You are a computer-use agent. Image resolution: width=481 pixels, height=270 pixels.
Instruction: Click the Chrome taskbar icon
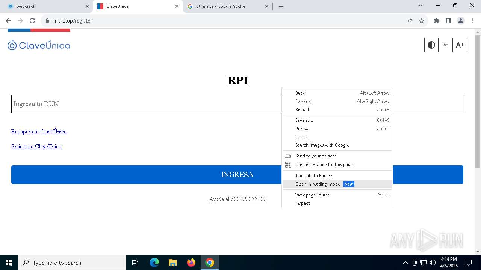210,262
